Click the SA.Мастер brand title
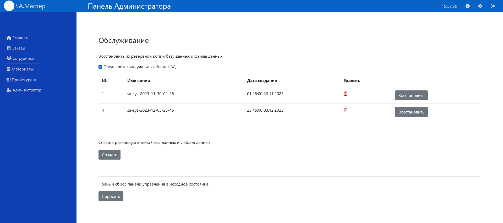The width and height of the screenshot is (503, 223). coord(30,6)
